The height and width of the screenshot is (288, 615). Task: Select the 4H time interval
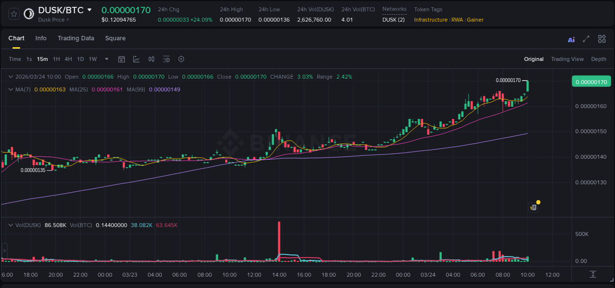(x=68, y=59)
